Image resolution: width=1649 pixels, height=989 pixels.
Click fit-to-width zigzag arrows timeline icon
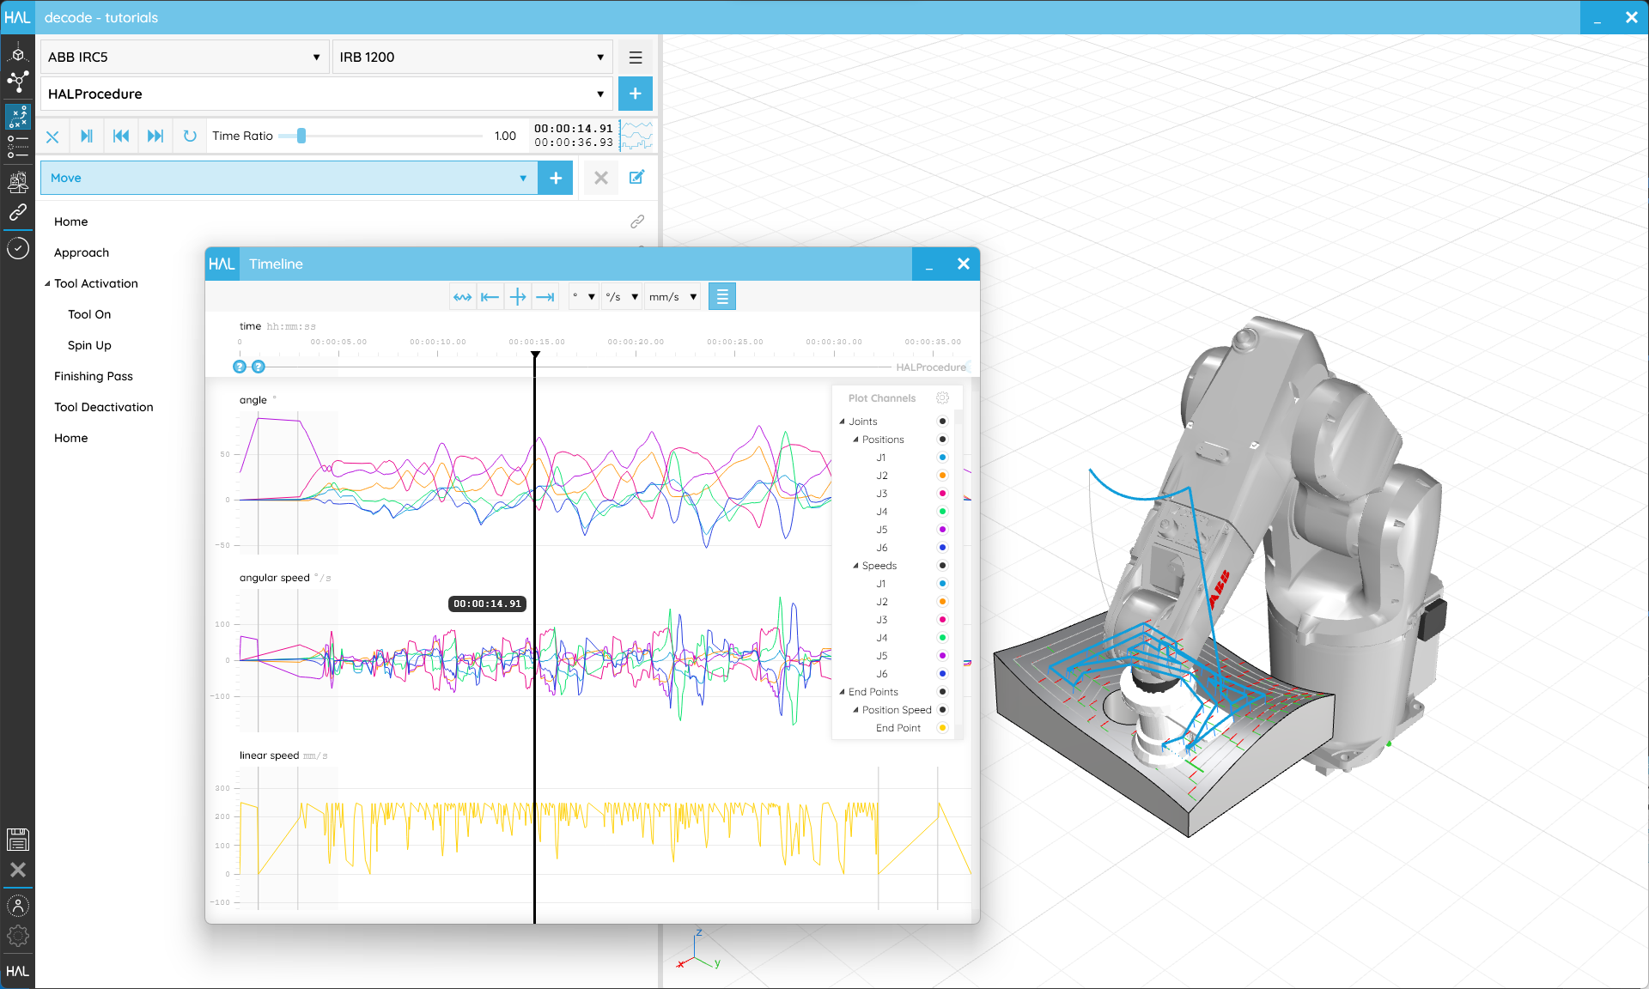click(x=463, y=297)
